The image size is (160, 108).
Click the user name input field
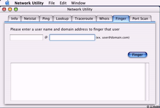(x=26, y=37)
